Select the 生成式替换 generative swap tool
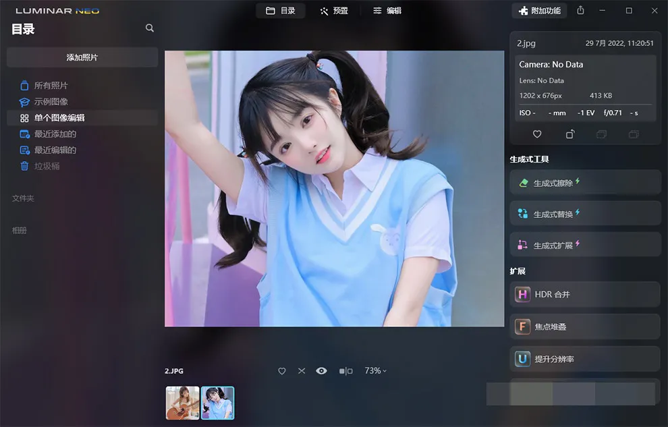Image resolution: width=668 pixels, height=427 pixels. click(x=584, y=214)
